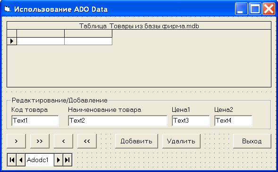
Task: Click the second column header of grid
Action: (x=88, y=33)
